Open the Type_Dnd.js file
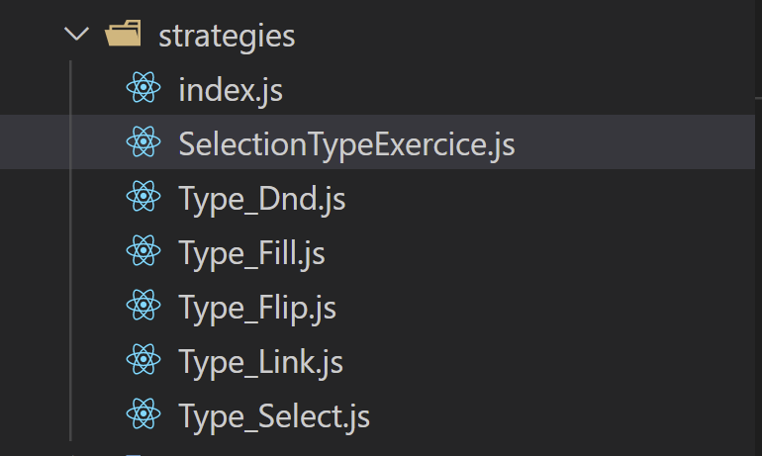This screenshot has width=762, height=456. click(261, 199)
